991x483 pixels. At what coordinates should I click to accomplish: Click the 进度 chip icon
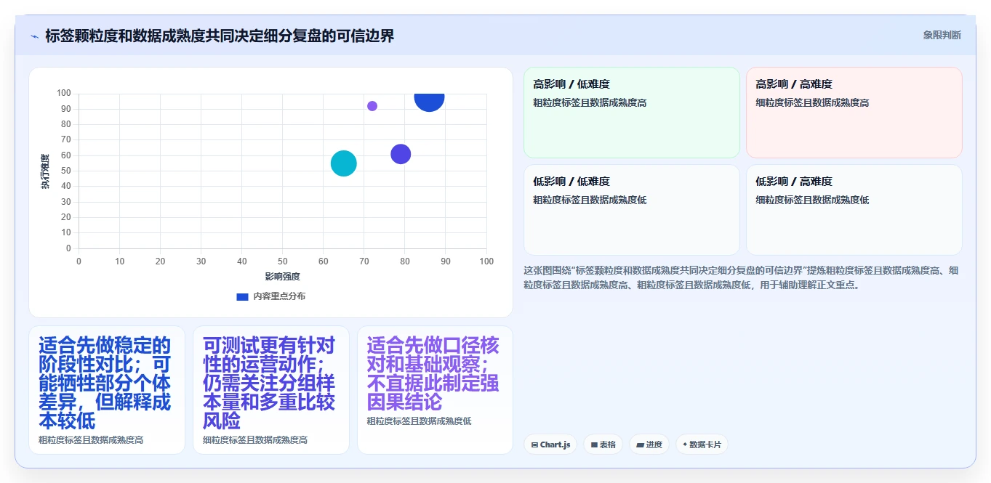pos(641,445)
